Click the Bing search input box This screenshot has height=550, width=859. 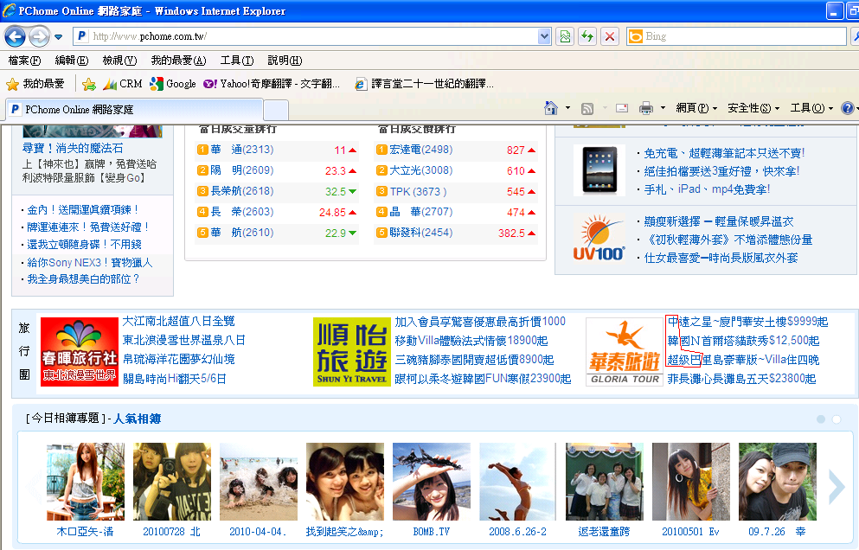tap(735, 36)
